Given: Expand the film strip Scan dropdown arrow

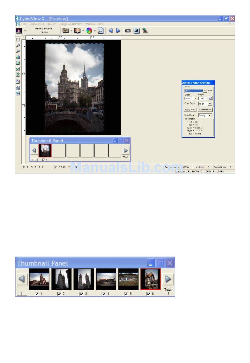Looking at the screenshot, I should point(83,31).
